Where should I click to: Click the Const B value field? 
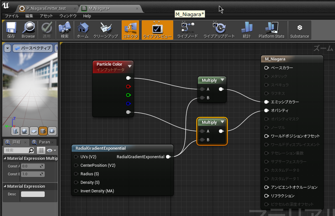[33, 174]
